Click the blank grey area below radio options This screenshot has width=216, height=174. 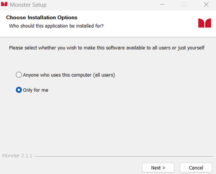tap(108, 121)
